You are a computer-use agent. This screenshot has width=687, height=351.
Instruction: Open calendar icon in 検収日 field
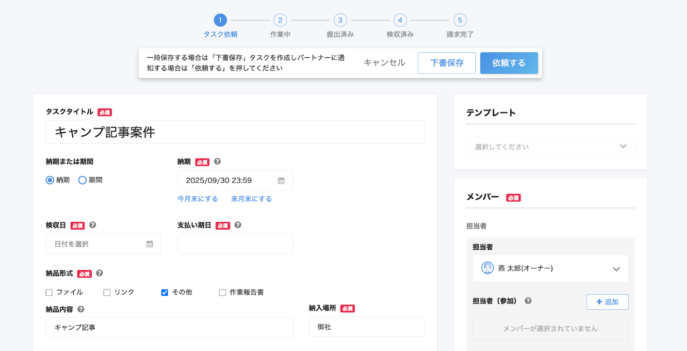150,244
